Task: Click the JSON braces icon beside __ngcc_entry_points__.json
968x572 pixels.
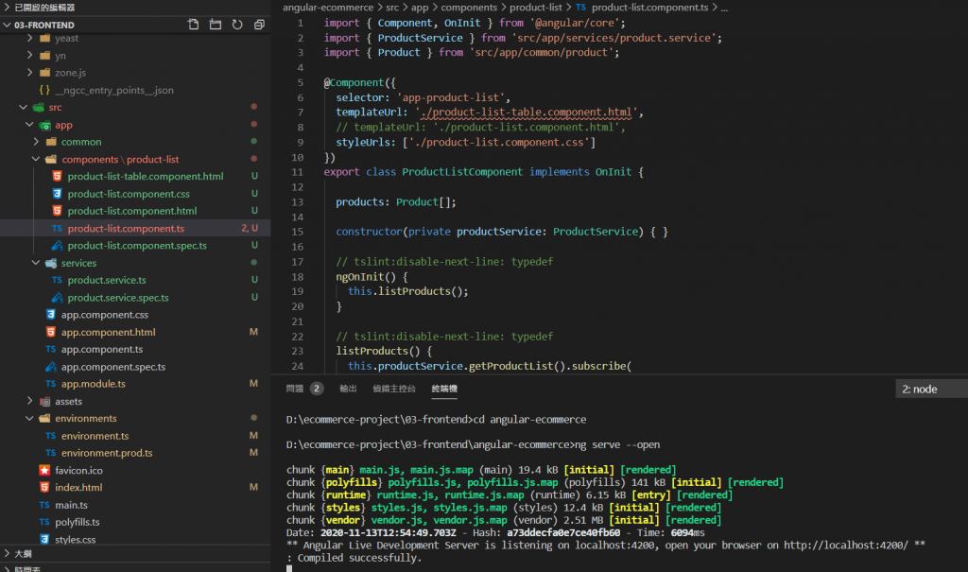Action: (x=44, y=90)
